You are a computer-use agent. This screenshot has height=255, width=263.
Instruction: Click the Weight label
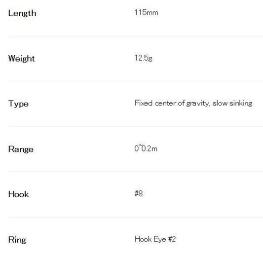click(x=22, y=59)
